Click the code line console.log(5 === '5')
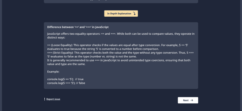 point(66,83)
